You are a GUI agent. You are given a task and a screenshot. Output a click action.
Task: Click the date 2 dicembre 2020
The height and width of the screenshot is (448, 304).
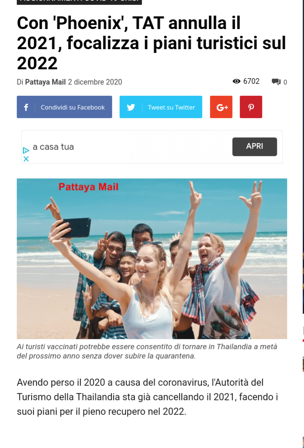[x=95, y=82]
